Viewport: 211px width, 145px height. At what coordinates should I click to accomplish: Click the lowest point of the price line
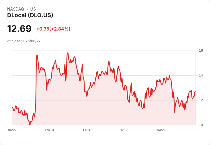tap(30, 125)
